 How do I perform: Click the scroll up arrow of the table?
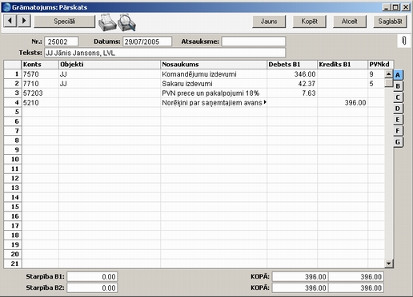click(389, 73)
